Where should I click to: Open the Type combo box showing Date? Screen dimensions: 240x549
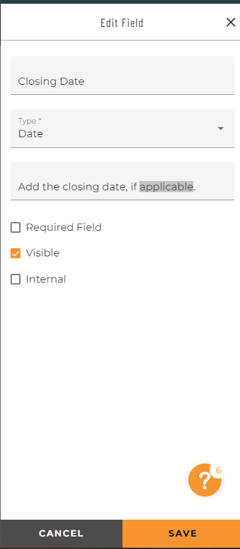pyautogui.click(x=122, y=128)
